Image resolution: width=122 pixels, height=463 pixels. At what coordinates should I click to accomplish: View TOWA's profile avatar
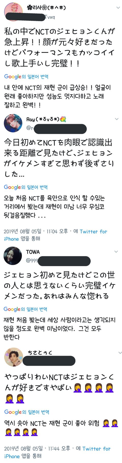(x=12, y=256)
